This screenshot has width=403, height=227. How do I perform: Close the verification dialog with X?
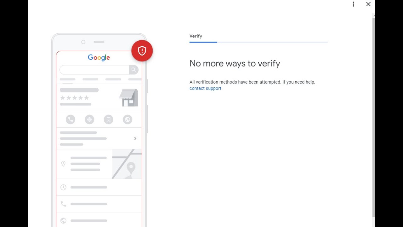point(368,4)
